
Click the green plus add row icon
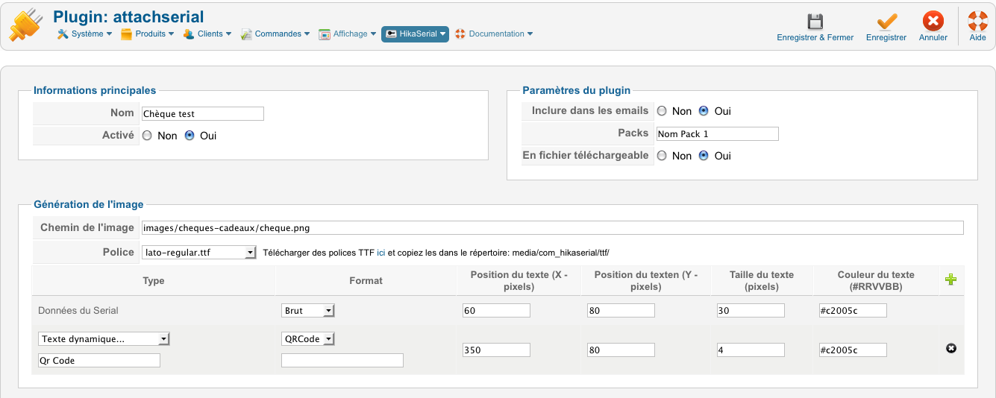coord(951,280)
